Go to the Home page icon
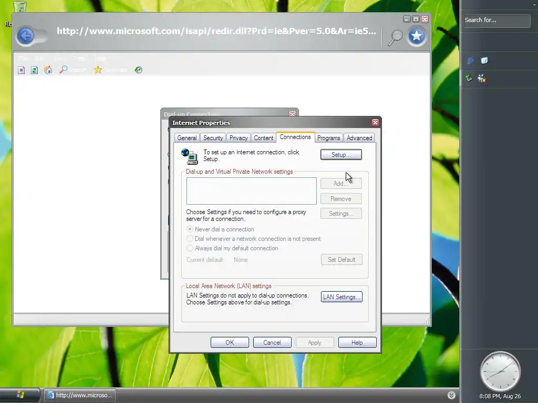Image resolution: width=538 pixels, height=403 pixels. (x=48, y=70)
